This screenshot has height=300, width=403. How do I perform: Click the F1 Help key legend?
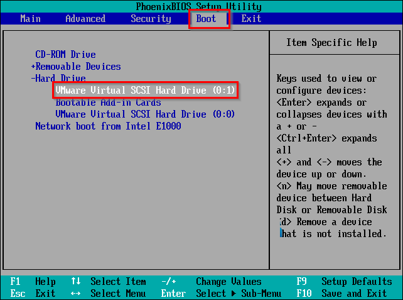(x=33, y=282)
